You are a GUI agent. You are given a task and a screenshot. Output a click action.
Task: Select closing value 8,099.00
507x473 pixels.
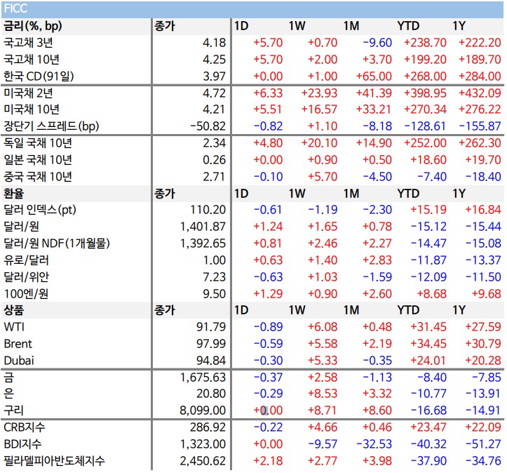203,411
